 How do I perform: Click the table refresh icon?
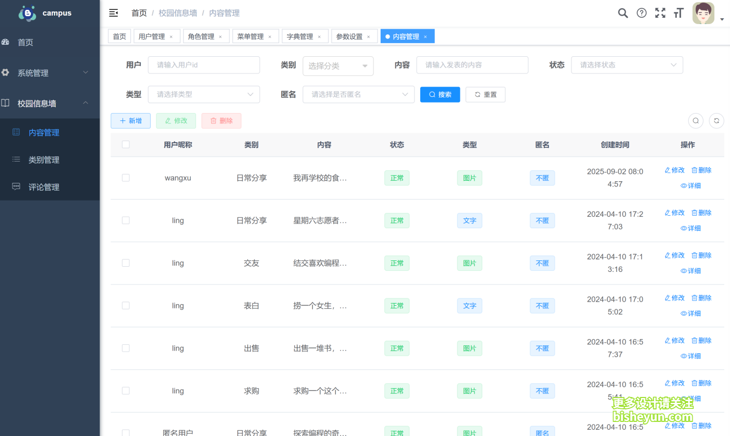[x=716, y=120]
